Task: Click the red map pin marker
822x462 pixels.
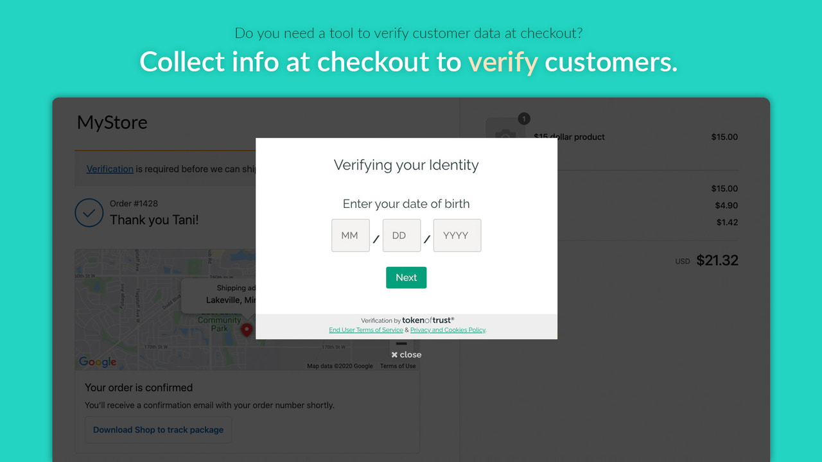Action: (246, 329)
